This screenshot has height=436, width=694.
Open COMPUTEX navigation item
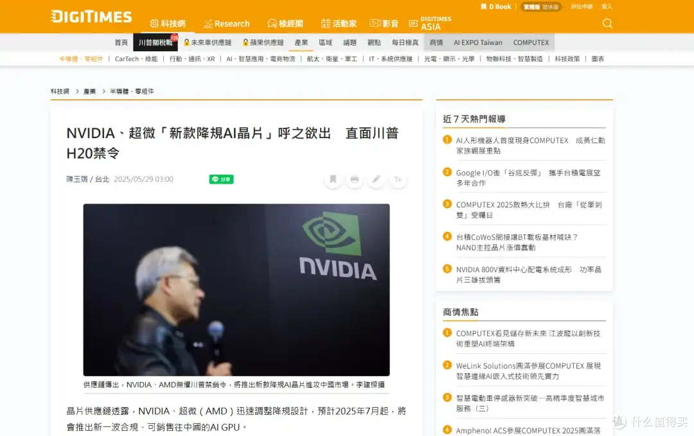coord(531,42)
